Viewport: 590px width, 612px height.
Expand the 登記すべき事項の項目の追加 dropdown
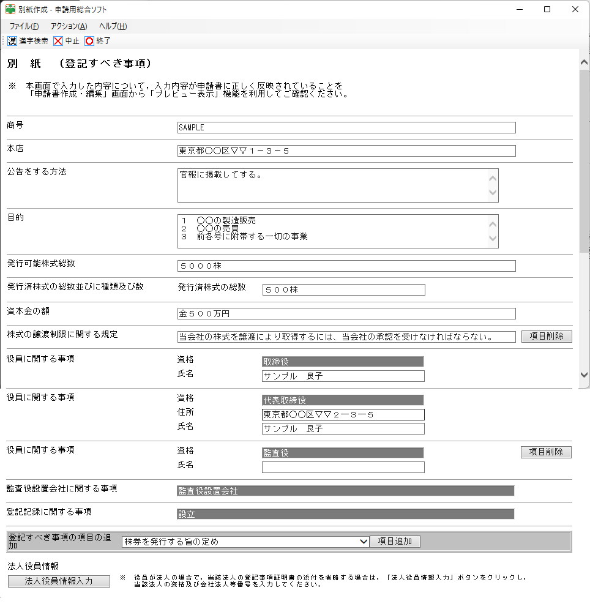[x=364, y=542]
